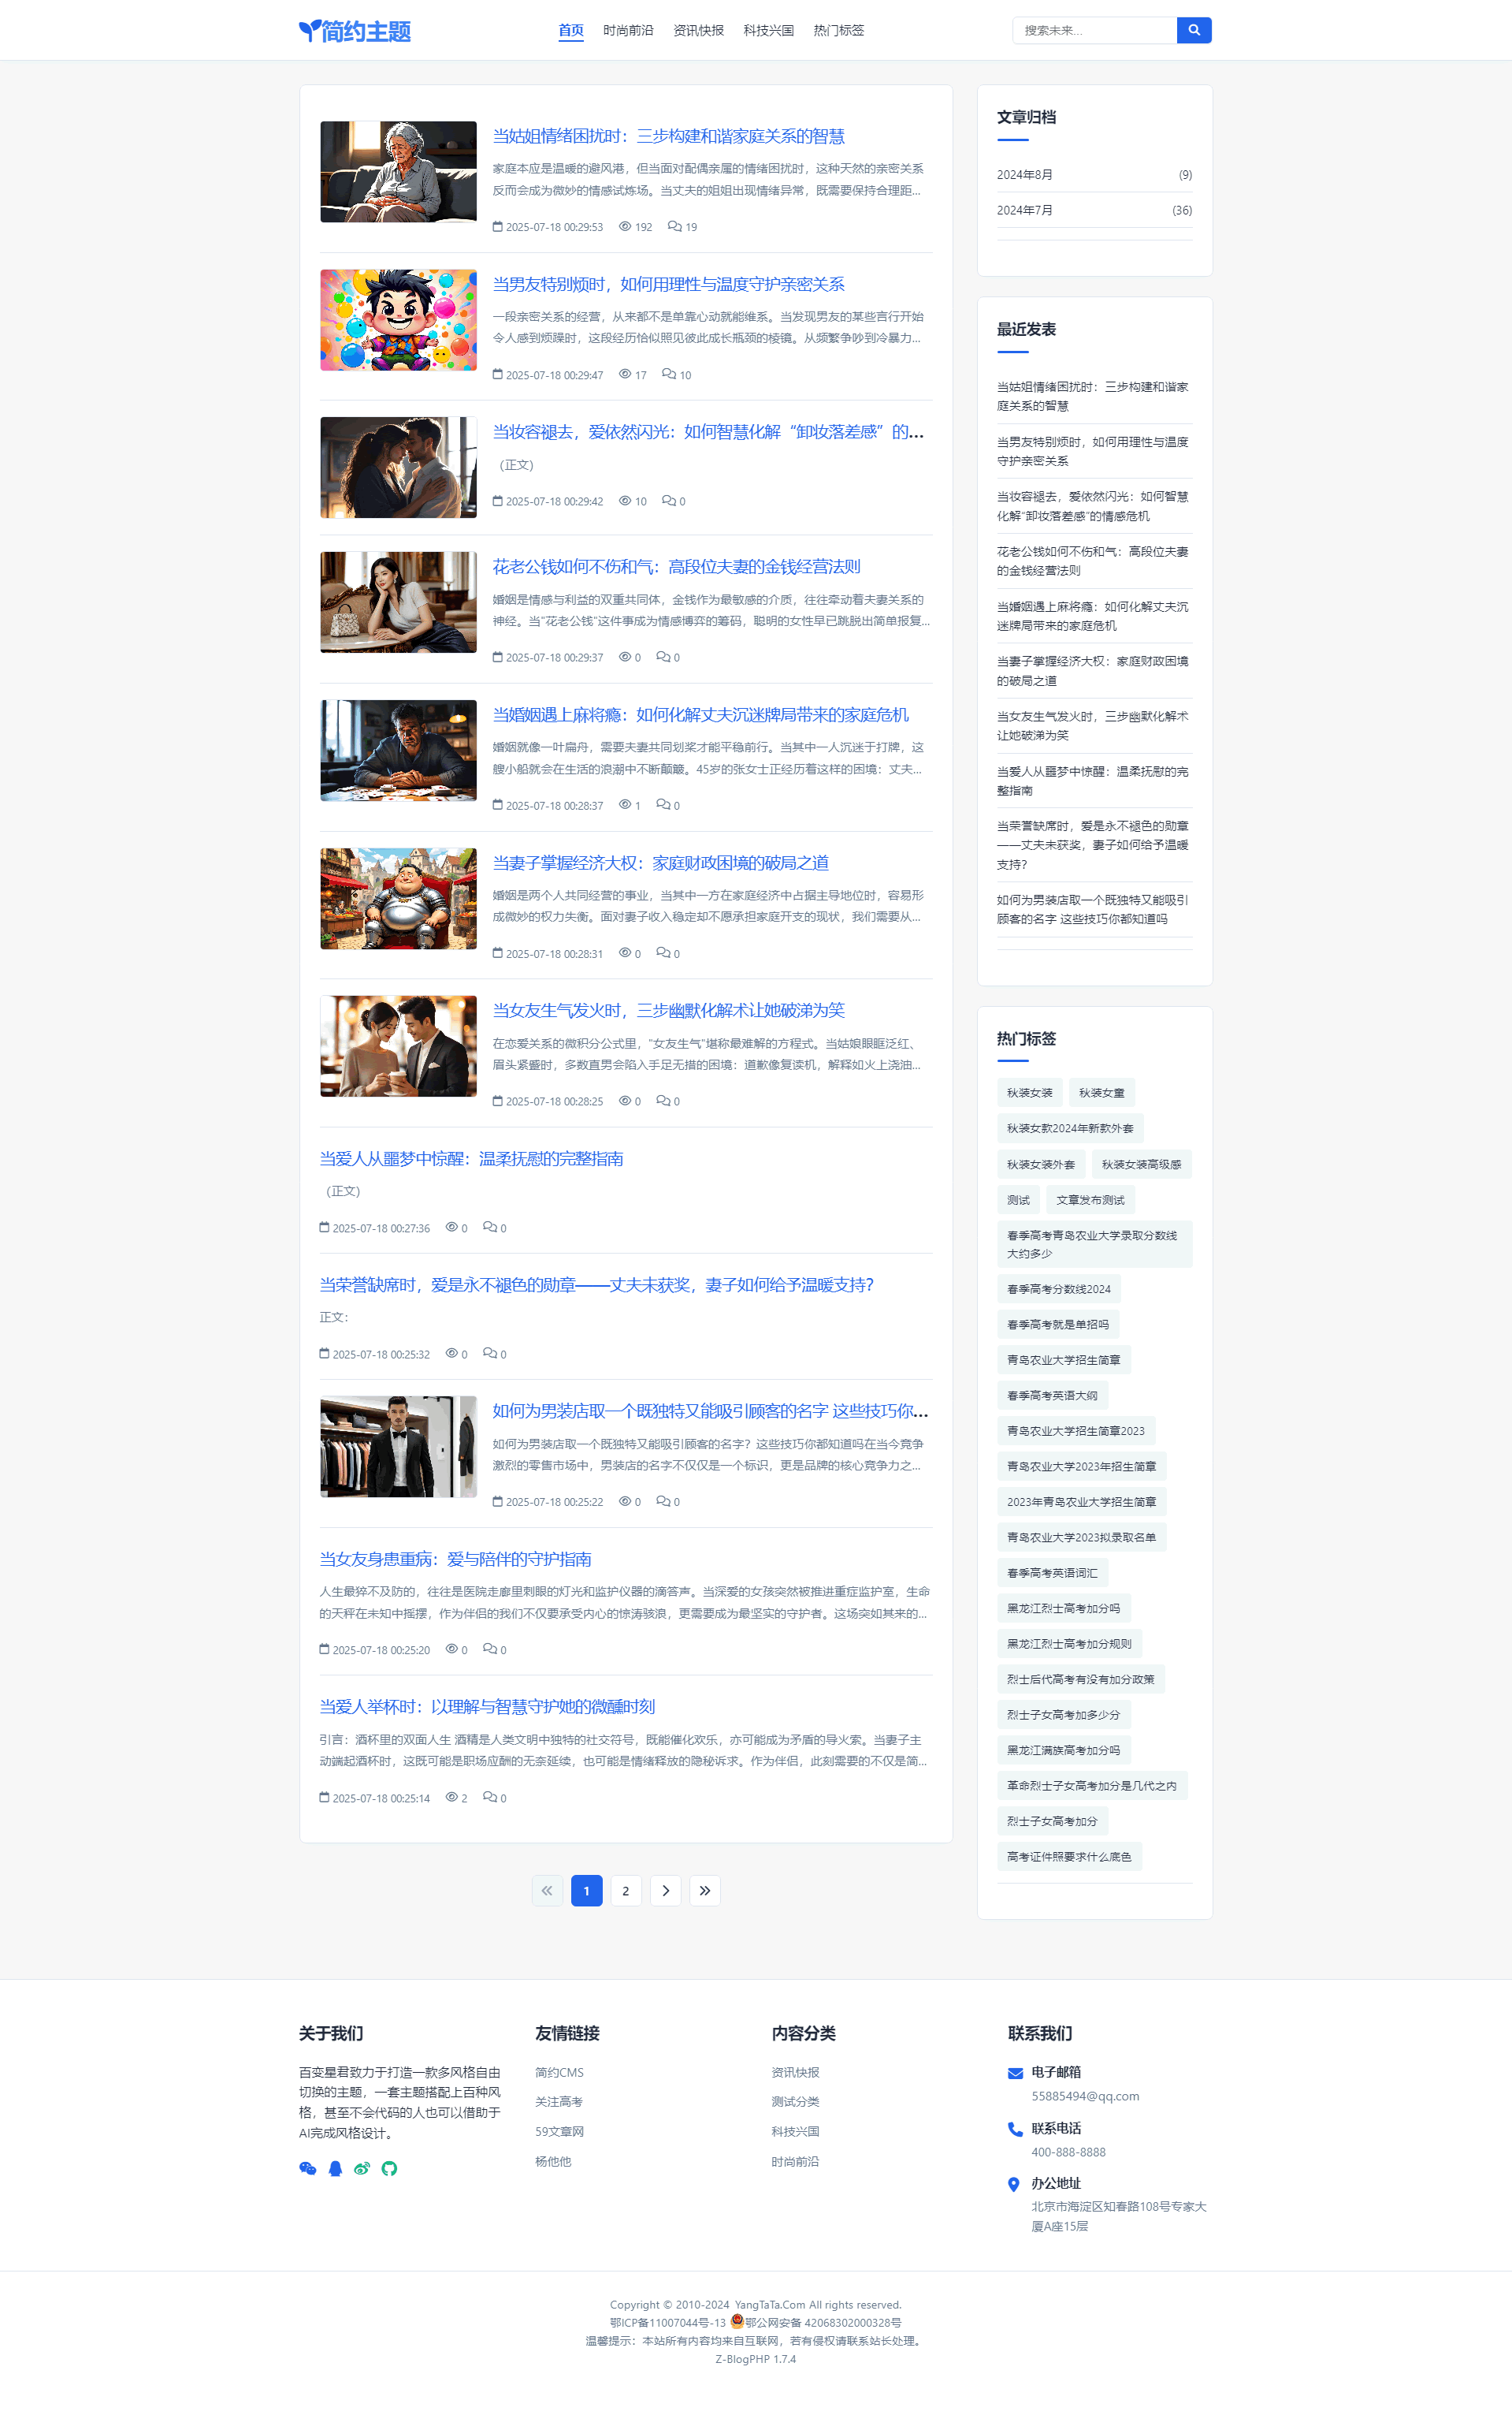Select the 青岛农业大学招生简章 tag
Viewport: 1512px width, 2415px height.
coord(1063,1359)
